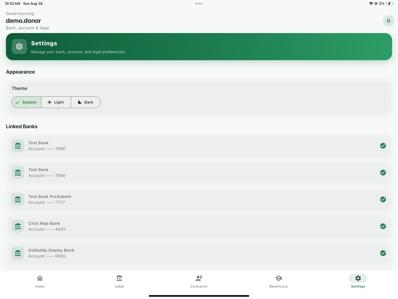Click the "Account •••• 4455" text
This screenshot has width=398, height=299.
47,229
